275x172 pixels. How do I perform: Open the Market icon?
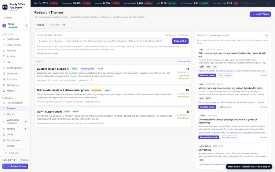tap(4, 91)
